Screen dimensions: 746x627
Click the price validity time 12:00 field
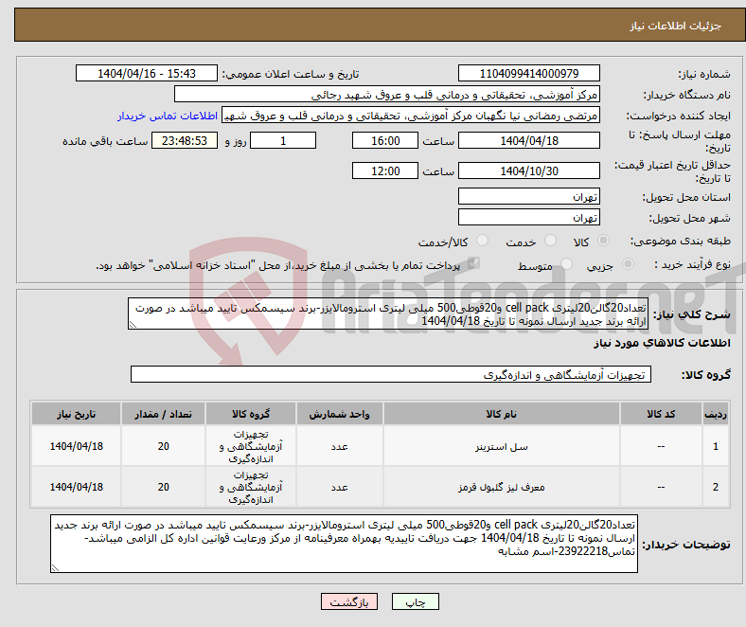pos(385,170)
